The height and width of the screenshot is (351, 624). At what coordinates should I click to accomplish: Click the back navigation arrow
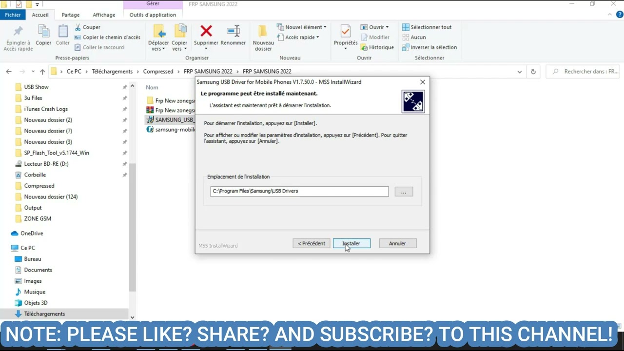[9, 72]
